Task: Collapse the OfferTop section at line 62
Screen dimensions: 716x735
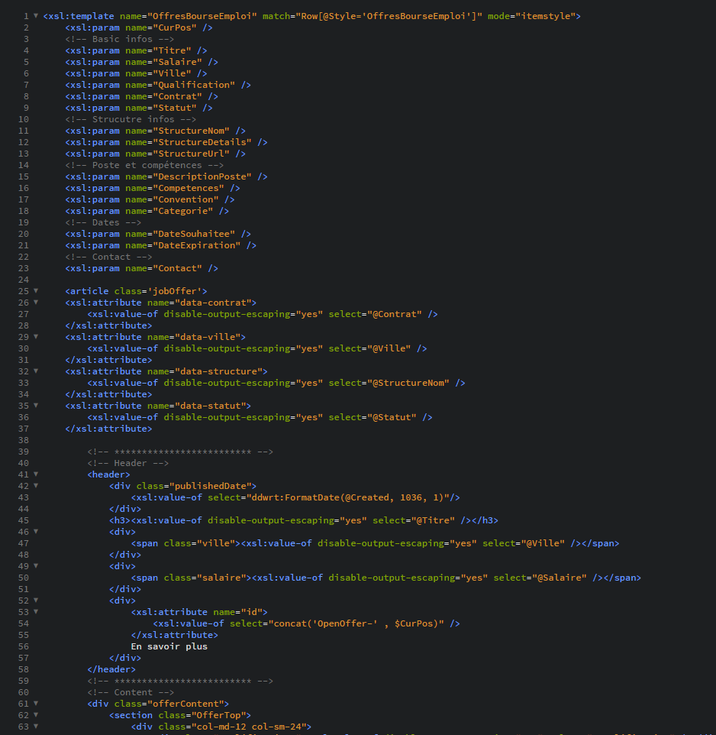Action: point(36,715)
